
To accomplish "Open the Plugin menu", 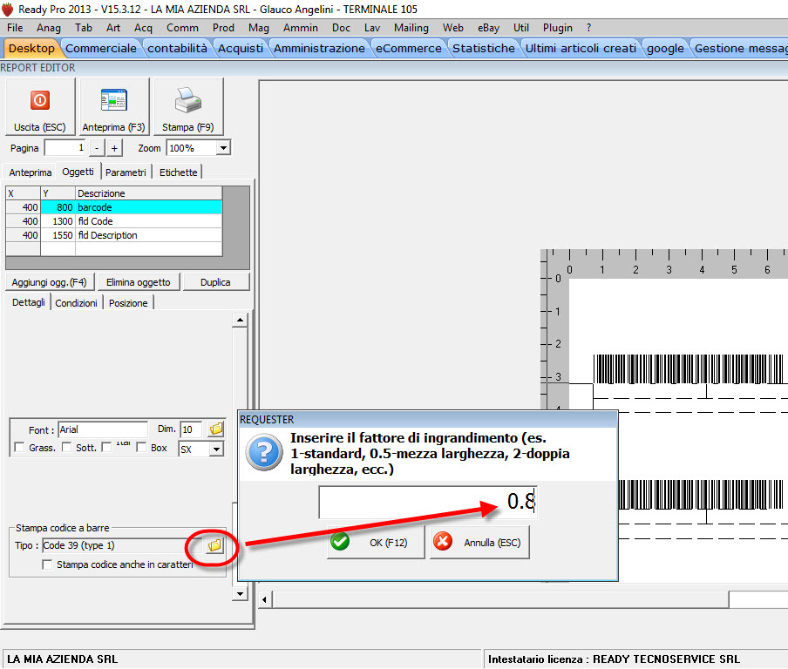I will (557, 28).
